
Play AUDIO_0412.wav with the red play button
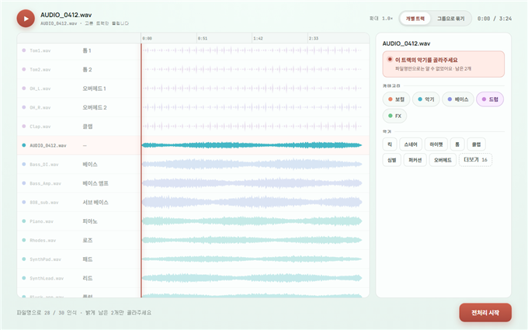(x=26, y=19)
